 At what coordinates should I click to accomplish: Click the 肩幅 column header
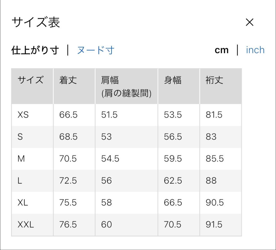coord(110,80)
